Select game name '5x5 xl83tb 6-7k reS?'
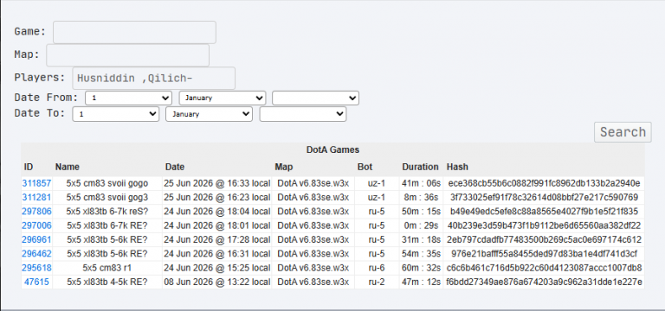This screenshot has width=665, height=311. tap(107, 211)
